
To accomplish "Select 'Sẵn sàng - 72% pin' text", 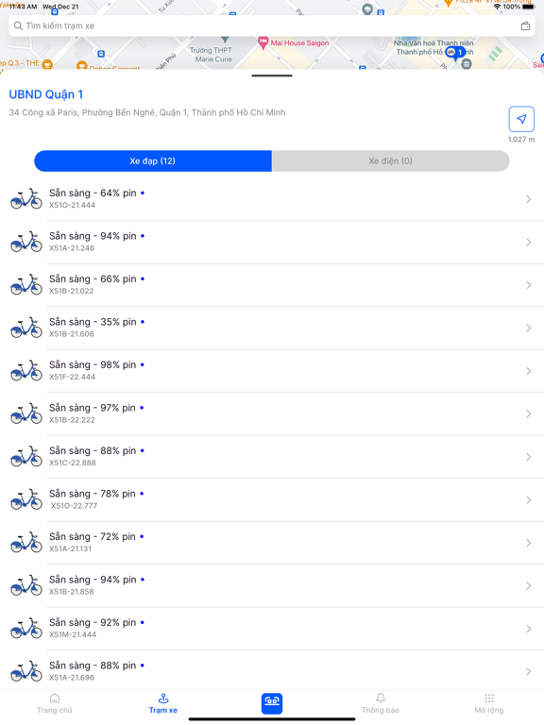I will (93, 537).
